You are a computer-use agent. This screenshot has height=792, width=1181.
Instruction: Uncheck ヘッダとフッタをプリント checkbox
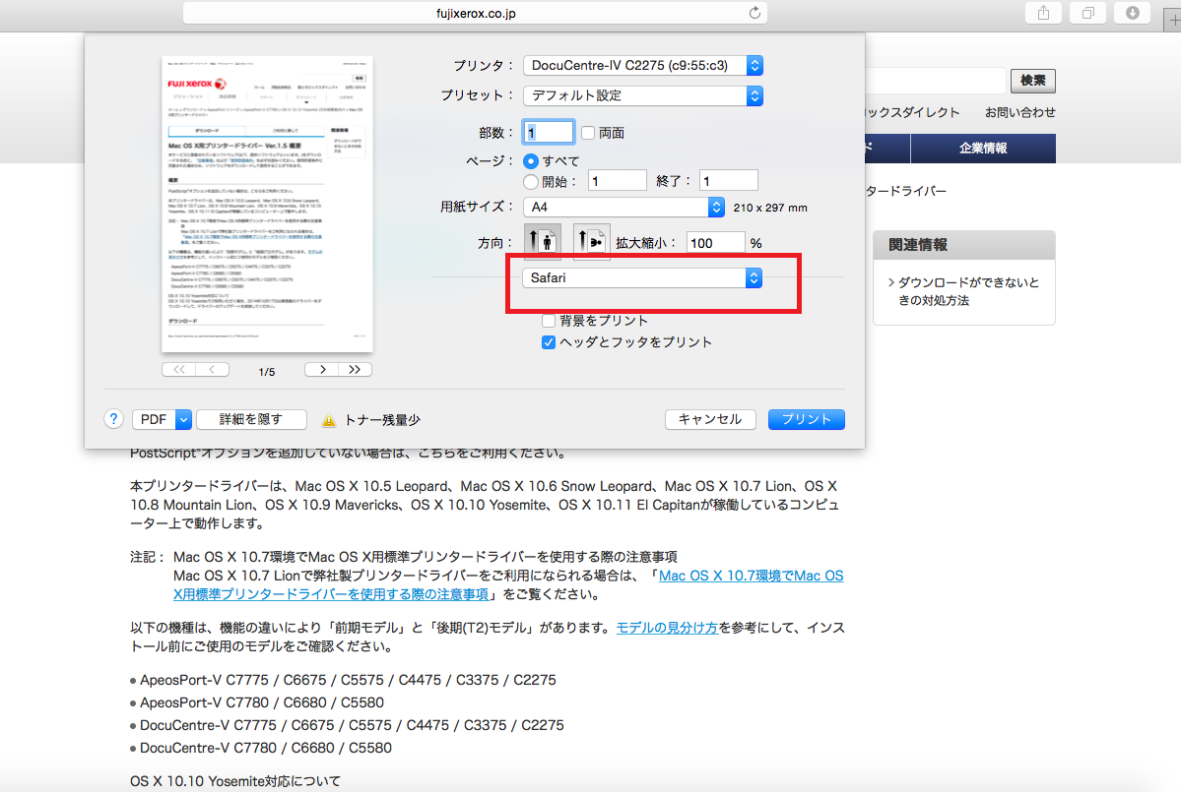[549, 342]
